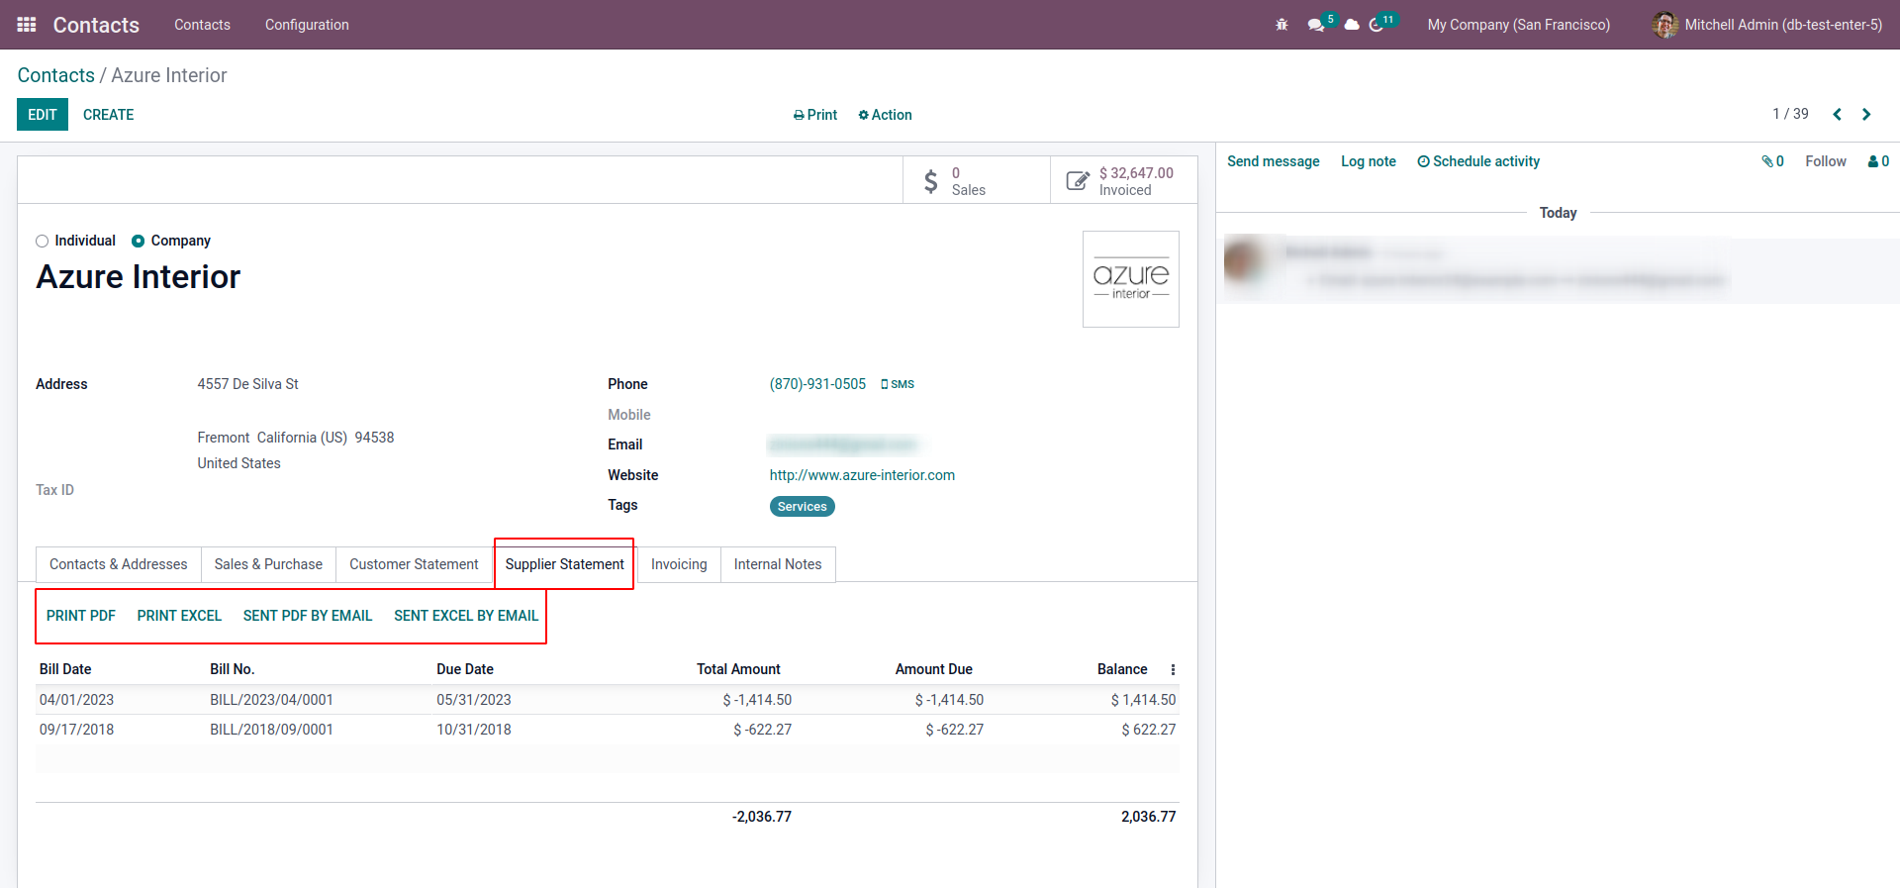Click Schedule activity
The image size is (1900, 888).
[x=1478, y=161]
